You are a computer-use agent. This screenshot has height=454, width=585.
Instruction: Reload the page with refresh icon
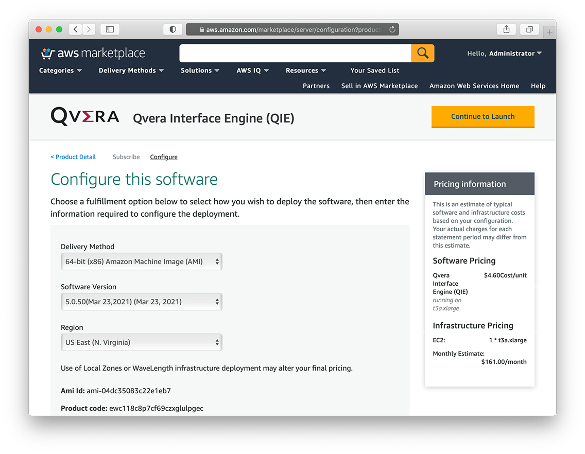click(392, 29)
